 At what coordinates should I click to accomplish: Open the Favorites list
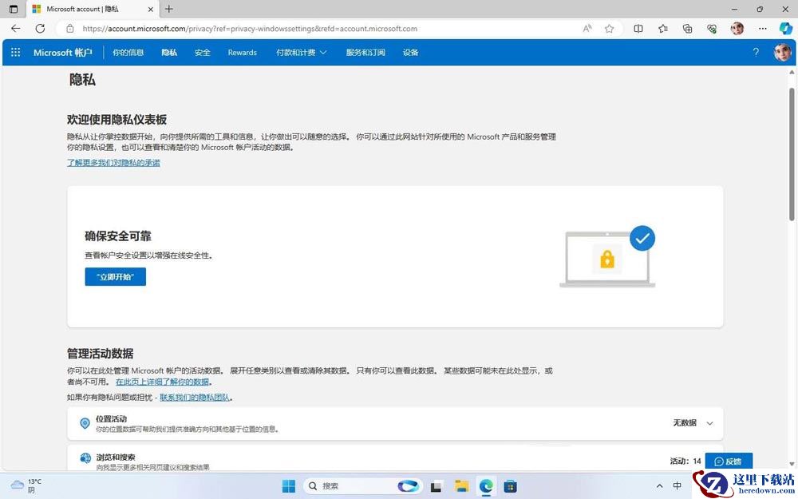tap(663, 29)
